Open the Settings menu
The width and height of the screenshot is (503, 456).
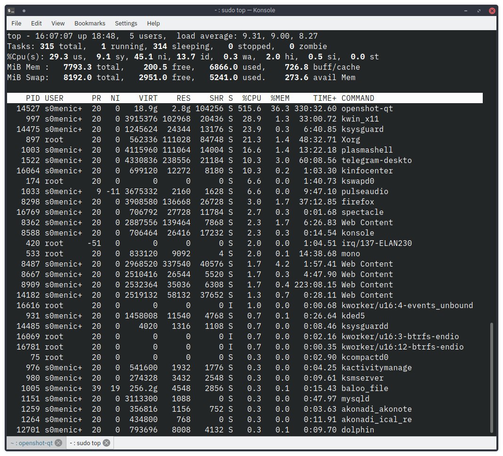[126, 24]
